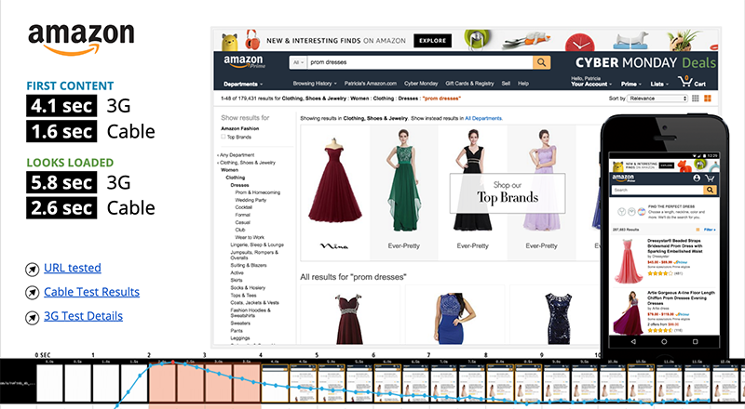Select Prom & Homecoming category
The height and width of the screenshot is (409, 745).
coord(258,192)
